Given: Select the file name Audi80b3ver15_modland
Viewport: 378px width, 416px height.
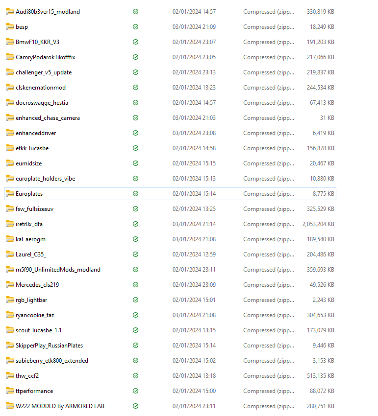Looking at the screenshot, I should point(48,12).
